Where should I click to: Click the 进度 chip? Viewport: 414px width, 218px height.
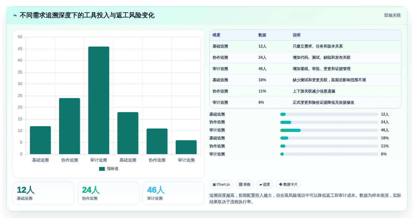[265, 185]
